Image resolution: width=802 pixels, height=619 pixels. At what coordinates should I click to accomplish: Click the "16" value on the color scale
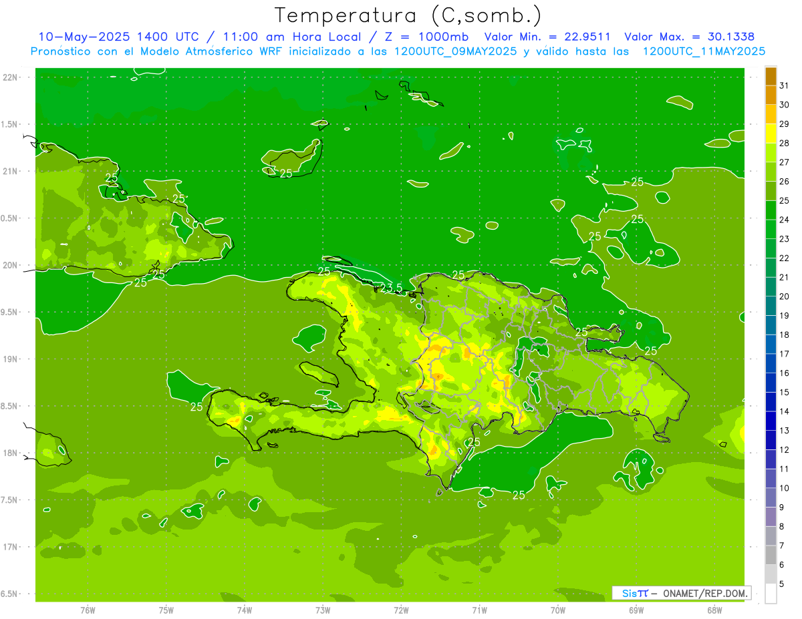click(784, 373)
